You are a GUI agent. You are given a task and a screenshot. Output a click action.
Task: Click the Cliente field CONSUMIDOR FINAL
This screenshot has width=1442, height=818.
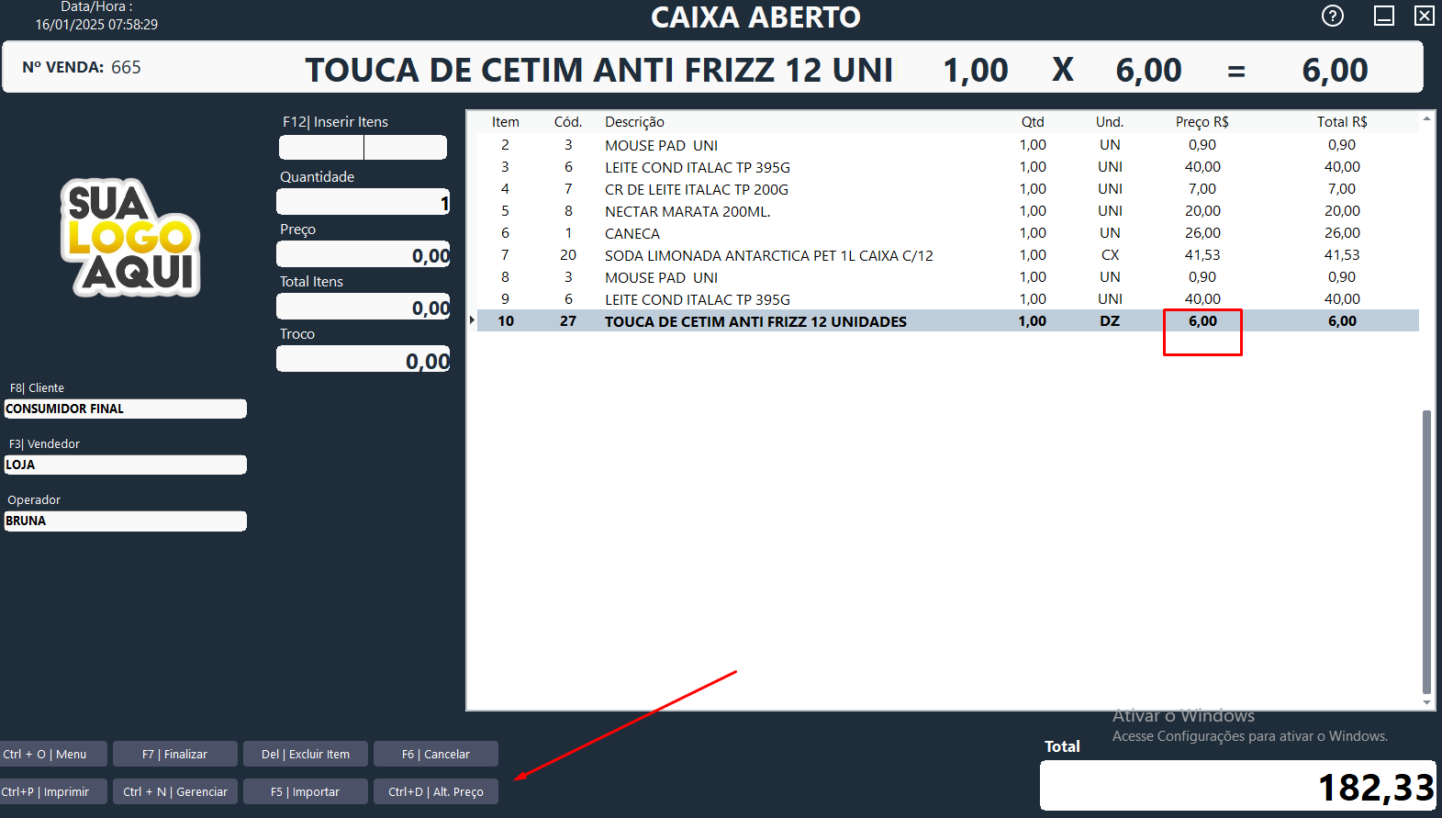125,409
